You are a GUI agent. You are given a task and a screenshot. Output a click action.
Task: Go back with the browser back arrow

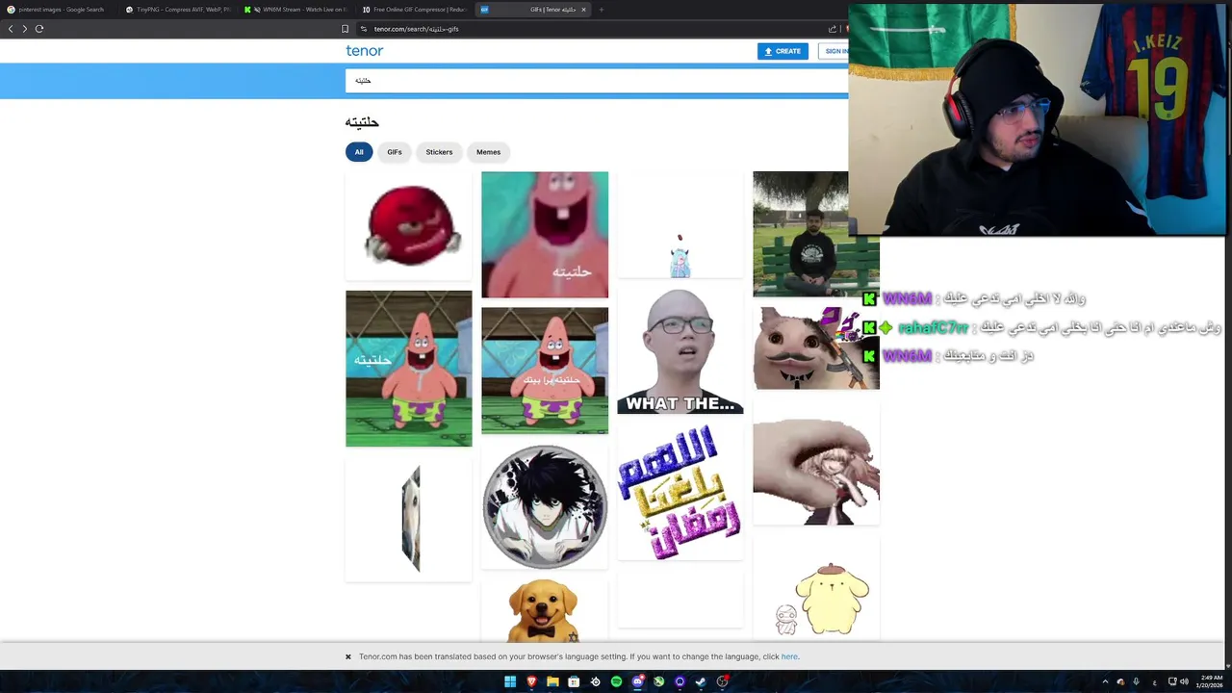pyautogui.click(x=11, y=29)
